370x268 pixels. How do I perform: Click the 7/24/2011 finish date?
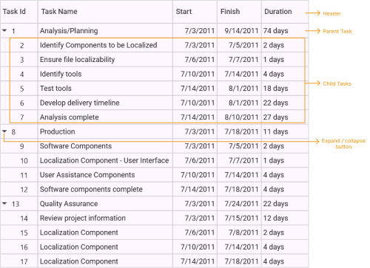pos(241,204)
